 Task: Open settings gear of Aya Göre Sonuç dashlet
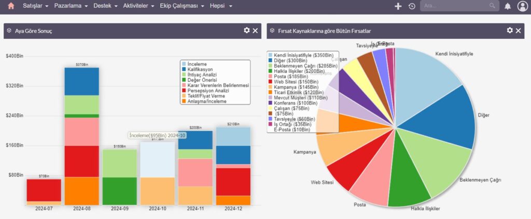pyautogui.click(x=246, y=31)
